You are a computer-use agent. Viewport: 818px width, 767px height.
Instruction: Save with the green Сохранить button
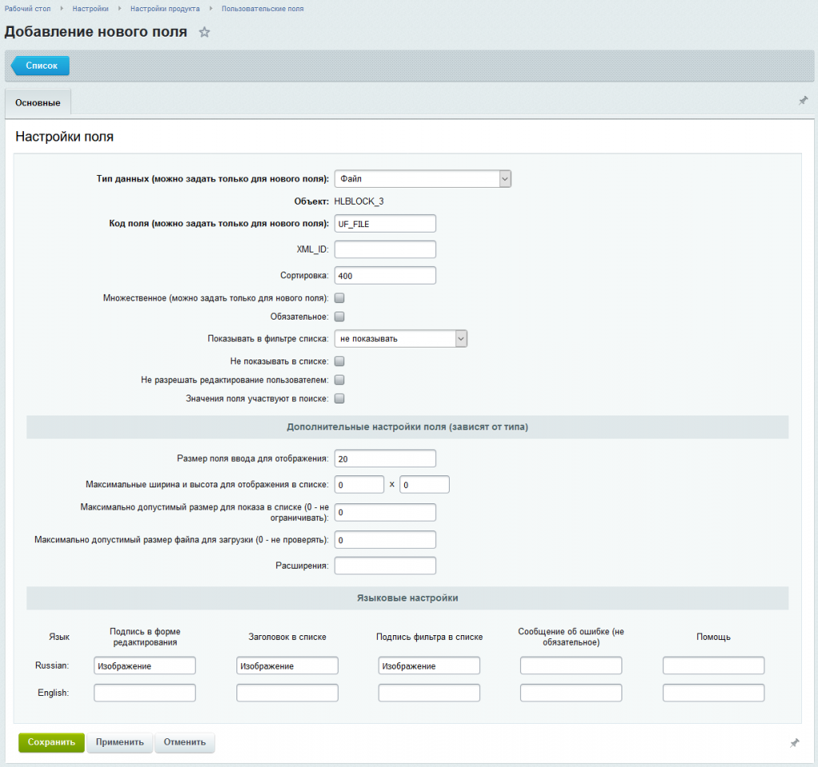point(51,742)
